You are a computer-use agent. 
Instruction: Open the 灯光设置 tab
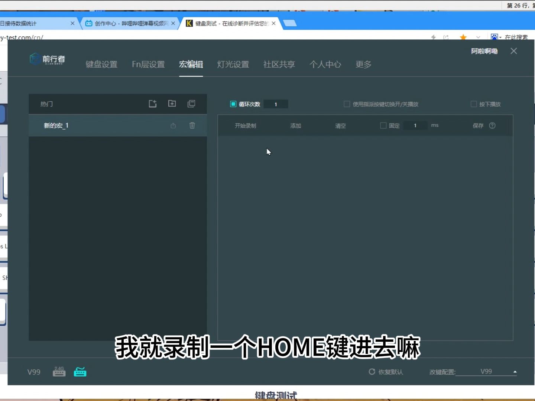coord(233,64)
